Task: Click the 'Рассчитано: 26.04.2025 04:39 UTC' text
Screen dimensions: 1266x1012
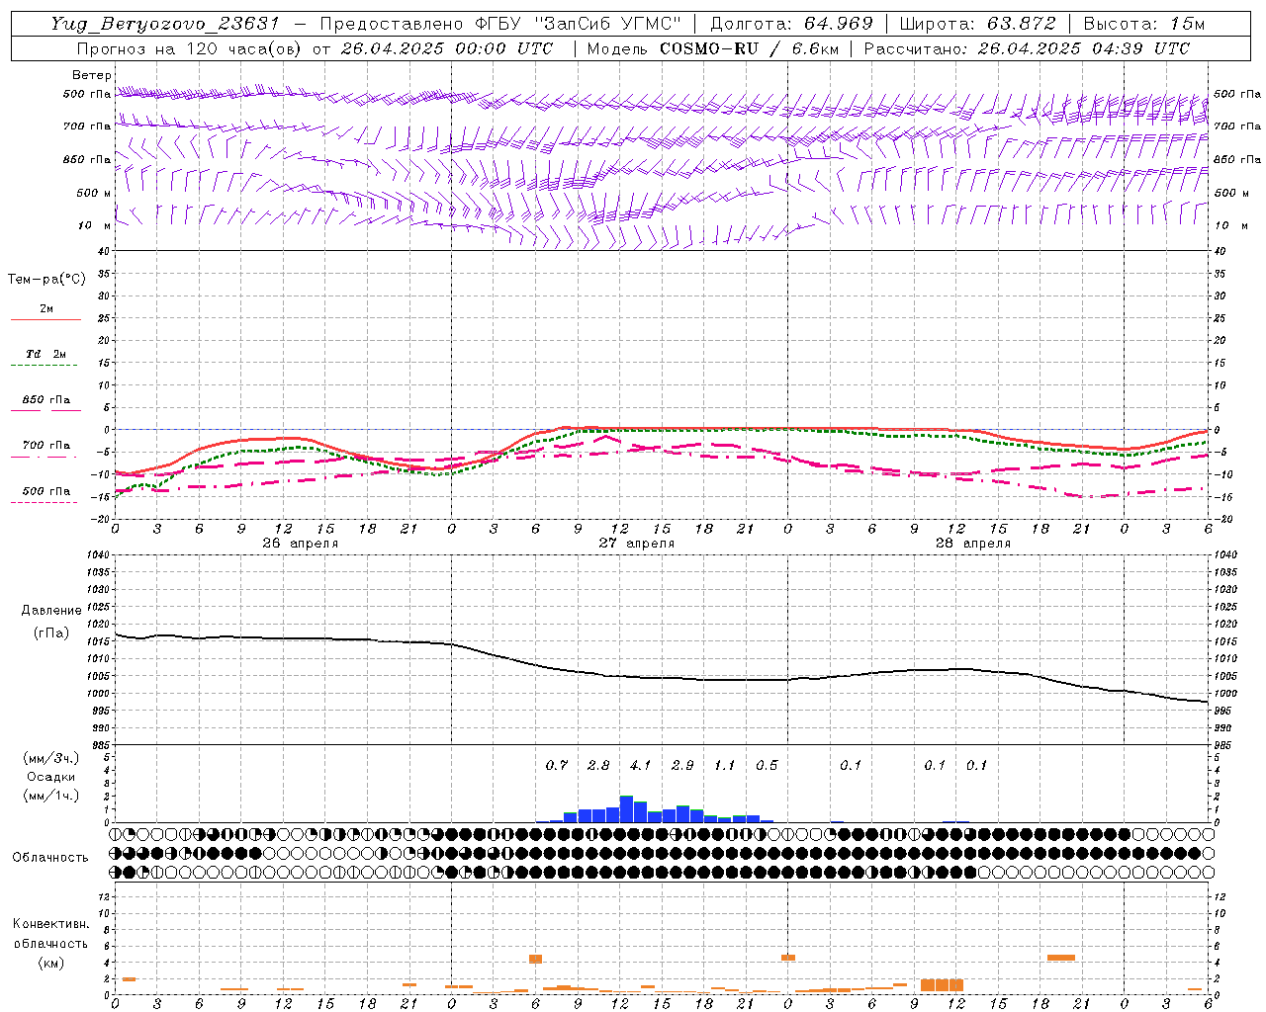Action: click(x=1027, y=48)
